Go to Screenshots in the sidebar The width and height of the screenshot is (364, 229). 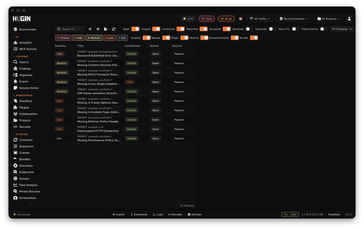click(28, 198)
